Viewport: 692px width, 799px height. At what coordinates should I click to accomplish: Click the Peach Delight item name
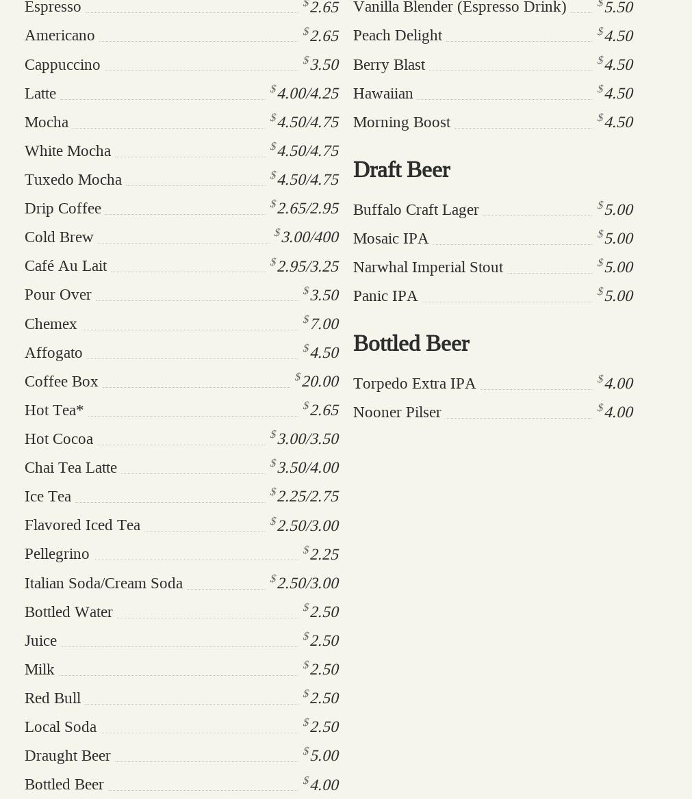click(x=398, y=35)
